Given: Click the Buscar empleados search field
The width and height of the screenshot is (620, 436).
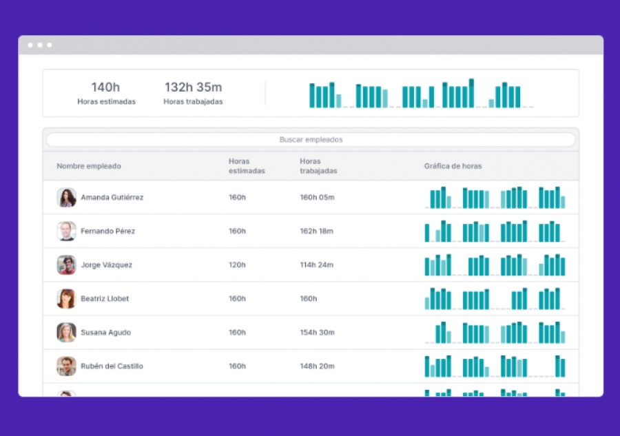Looking at the screenshot, I should [x=311, y=140].
